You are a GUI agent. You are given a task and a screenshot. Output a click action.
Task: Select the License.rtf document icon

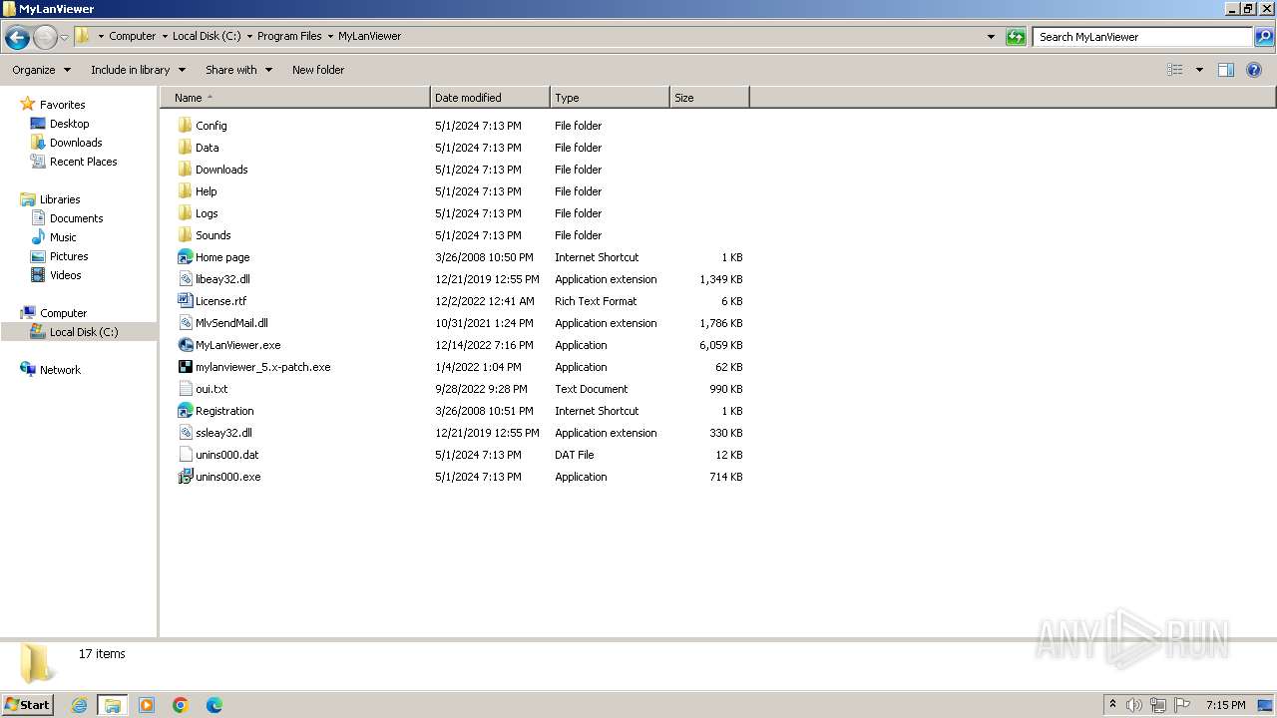[x=185, y=301]
